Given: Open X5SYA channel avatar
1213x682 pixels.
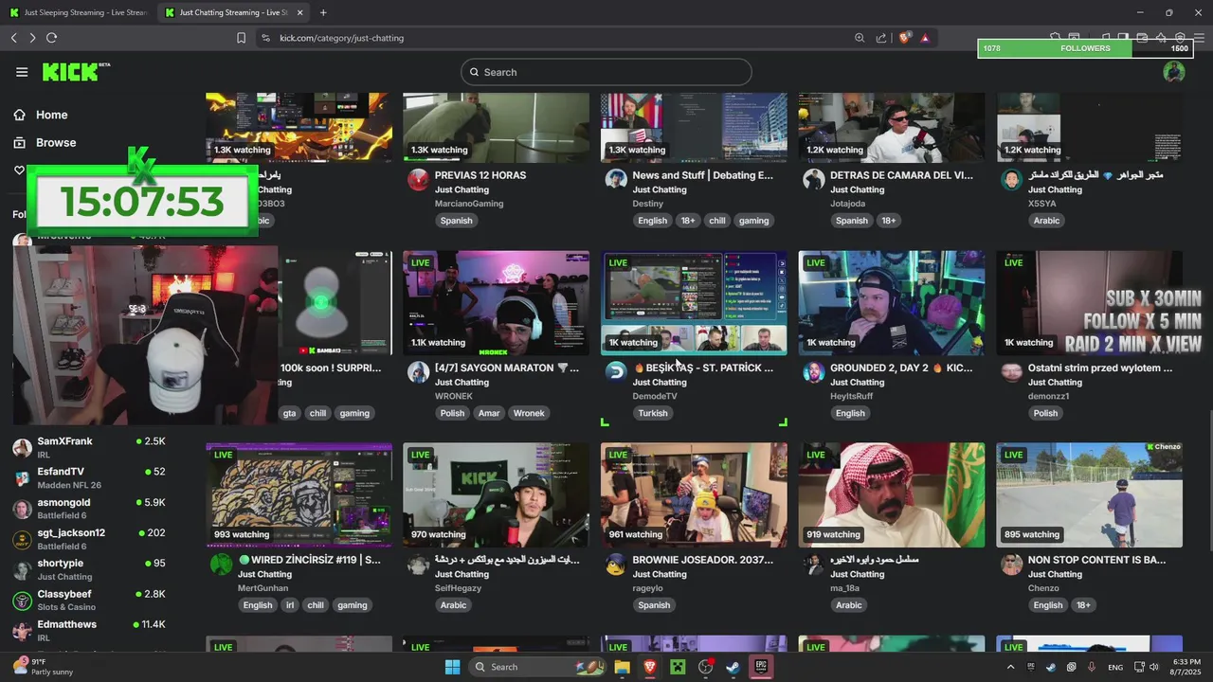Looking at the screenshot, I should click(x=1011, y=180).
